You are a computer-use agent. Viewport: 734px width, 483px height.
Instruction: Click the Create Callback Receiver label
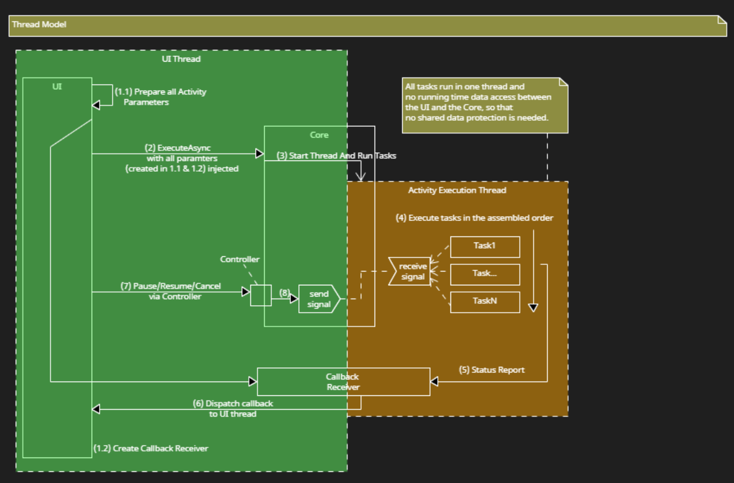(151, 448)
